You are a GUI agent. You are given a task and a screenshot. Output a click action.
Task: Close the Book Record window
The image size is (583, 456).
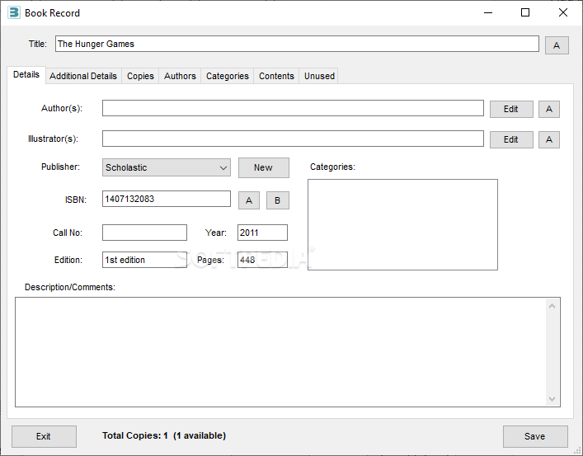tap(563, 12)
